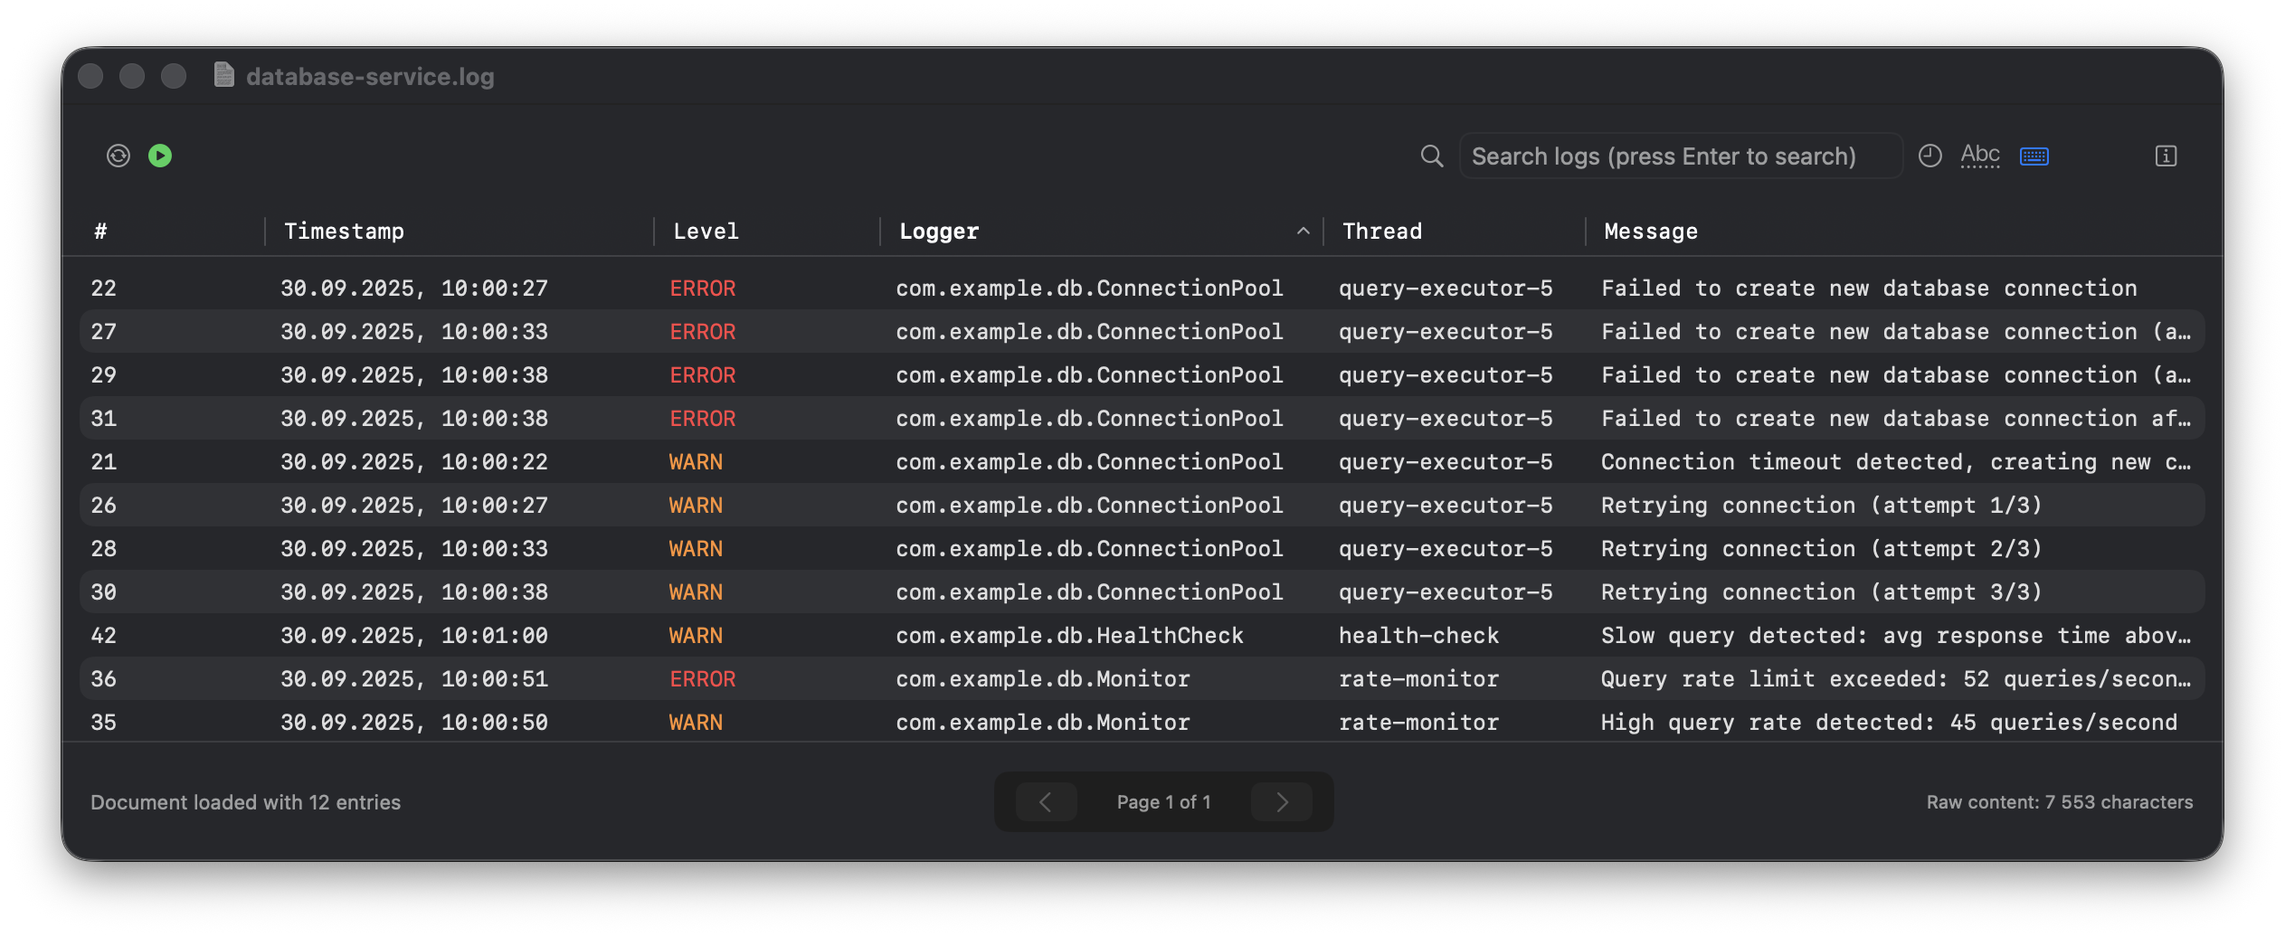
Task: Click the # column header
Action: click(x=100, y=232)
